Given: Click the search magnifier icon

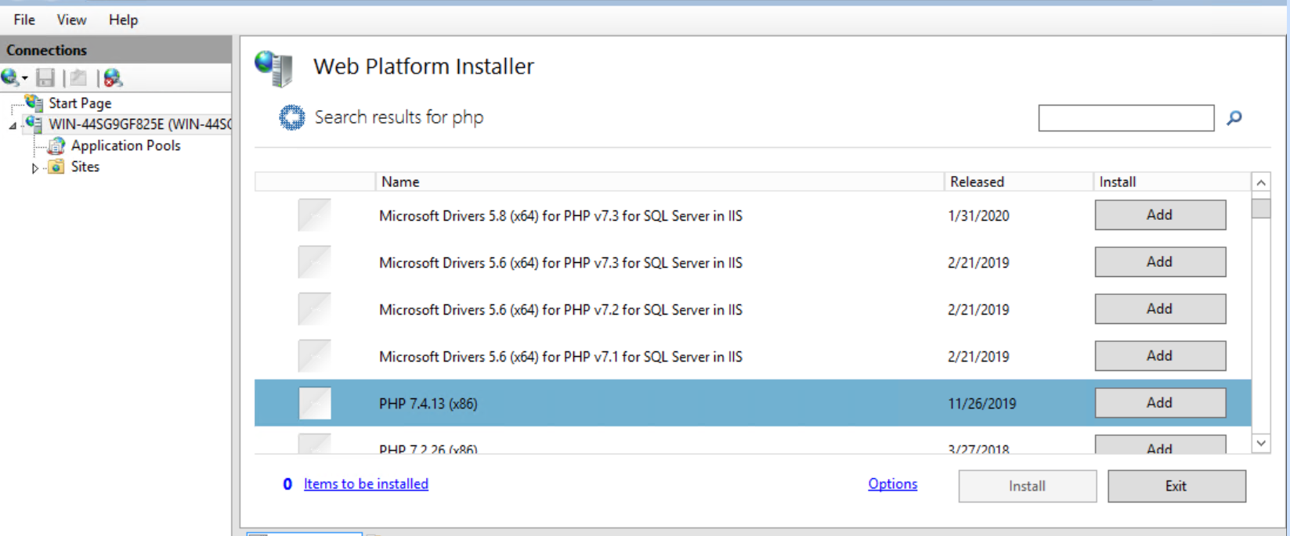Looking at the screenshot, I should (x=1234, y=118).
